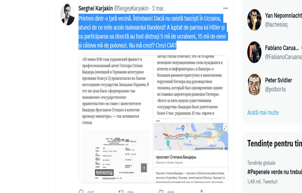
Task: Click the Ашан map pin marker
Action: (x=183, y=128)
